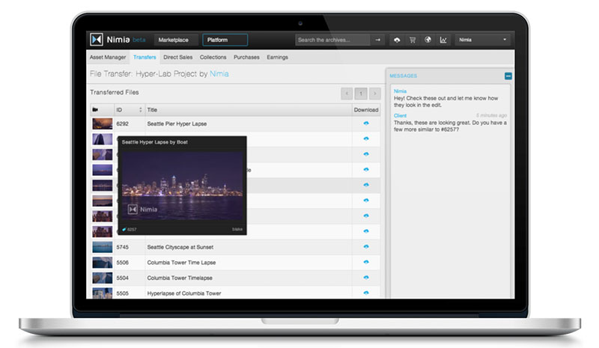Sort the table by ID column
Screen dimensions: 599x348
(x=129, y=109)
